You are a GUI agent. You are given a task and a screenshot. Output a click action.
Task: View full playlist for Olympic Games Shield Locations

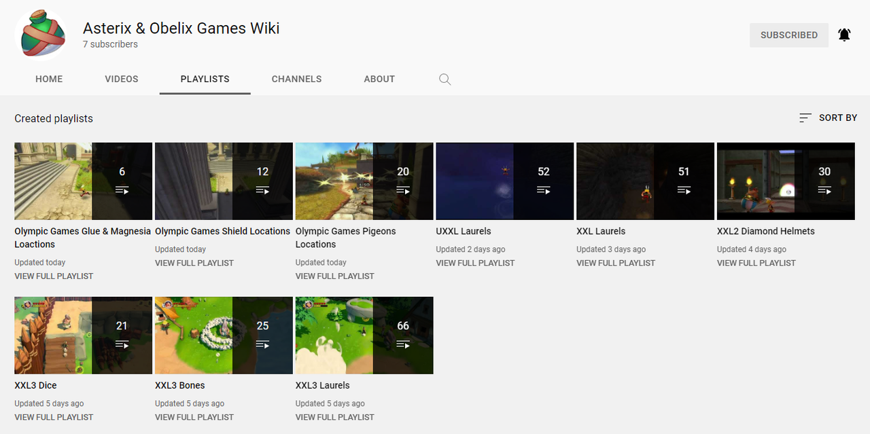pos(194,263)
